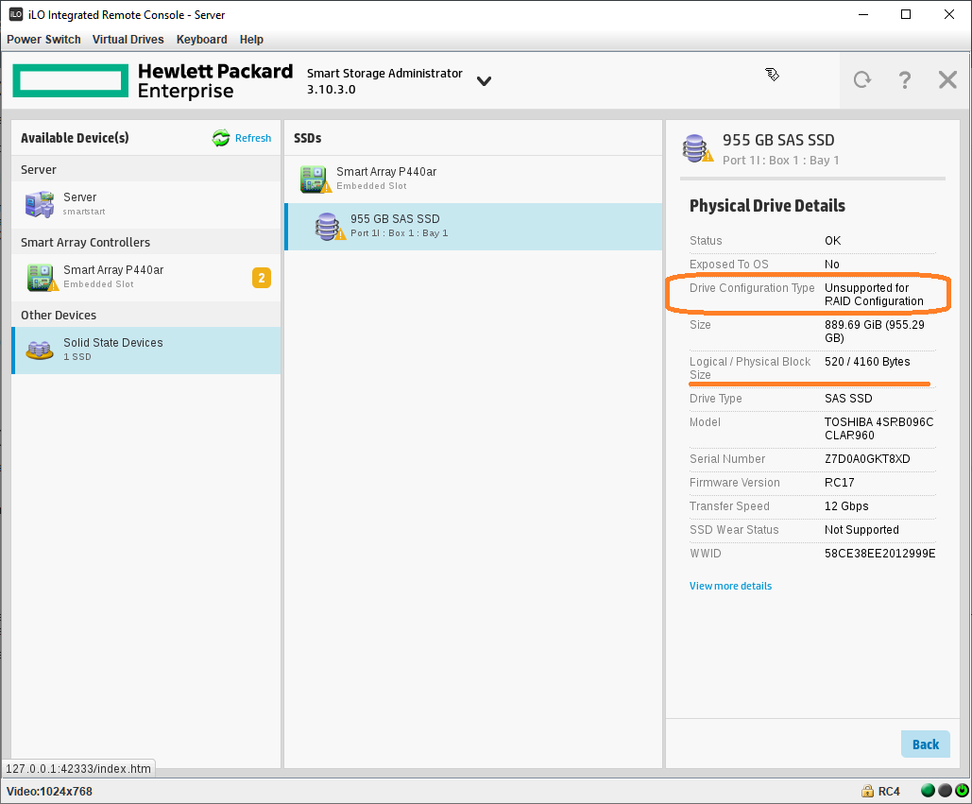Click the controller board icon in left panel
This screenshot has width=972, height=804.
(43, 277)
